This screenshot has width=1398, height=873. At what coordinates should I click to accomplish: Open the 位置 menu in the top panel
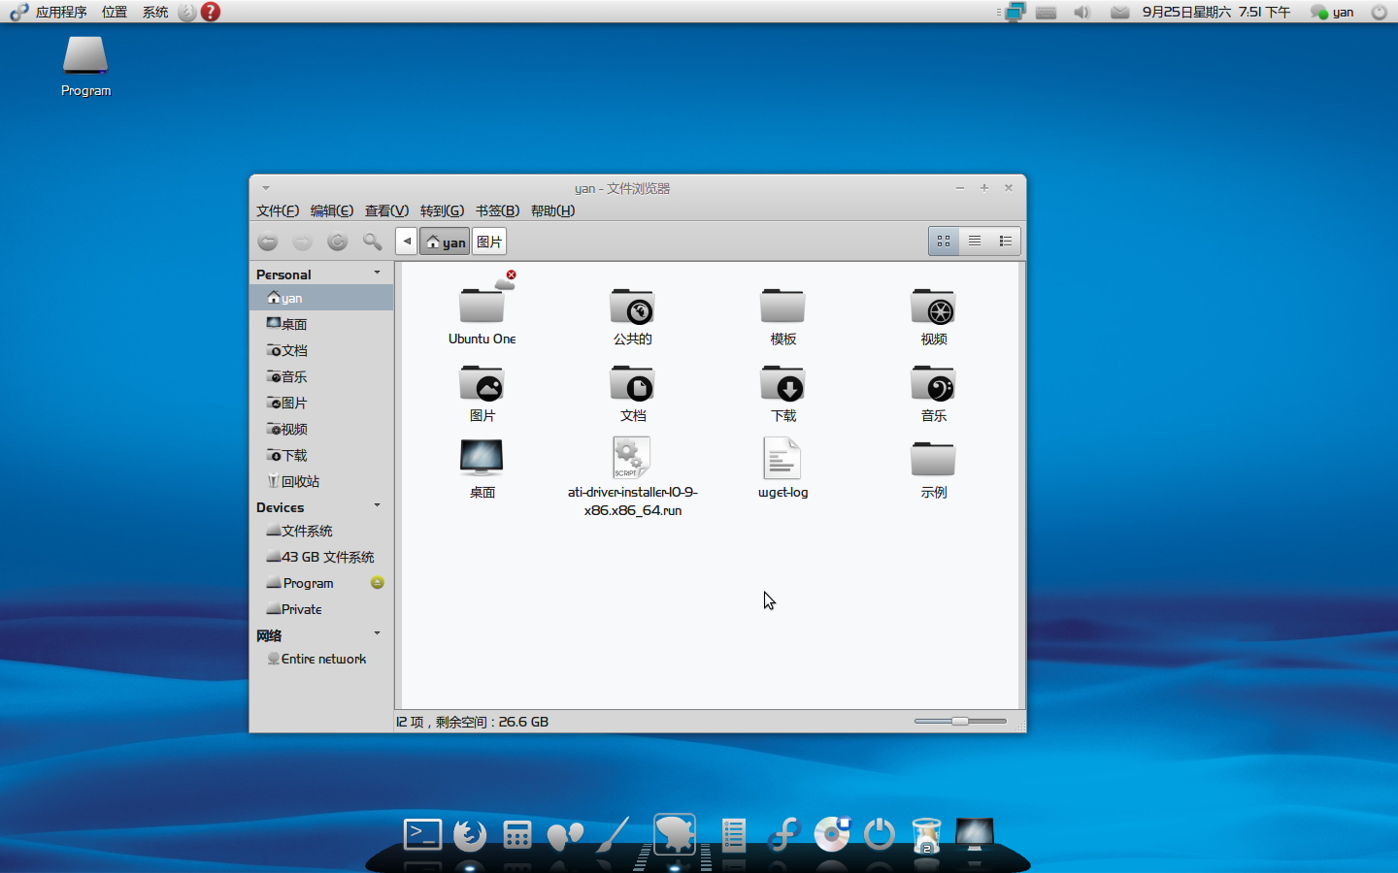(x=115, y=12)
